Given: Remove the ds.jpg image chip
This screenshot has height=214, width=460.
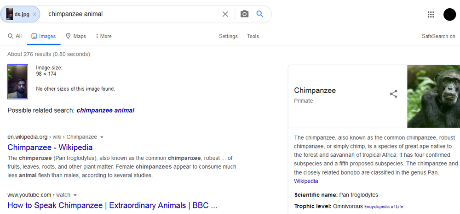Looking at the screenshot, I should coord(34,14).
